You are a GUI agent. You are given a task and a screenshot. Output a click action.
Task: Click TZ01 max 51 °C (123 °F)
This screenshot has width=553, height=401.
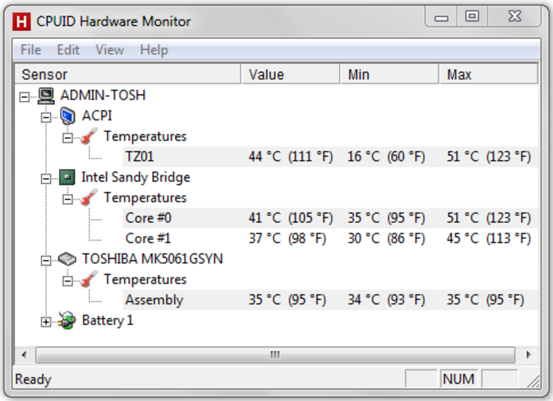[x=489, y=157]
